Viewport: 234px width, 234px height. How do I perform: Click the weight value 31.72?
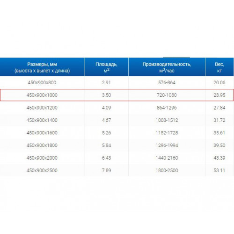(x=219, y=120)
